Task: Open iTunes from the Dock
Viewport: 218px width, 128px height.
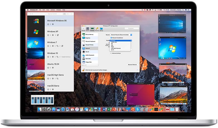Action: coord(77,109)
